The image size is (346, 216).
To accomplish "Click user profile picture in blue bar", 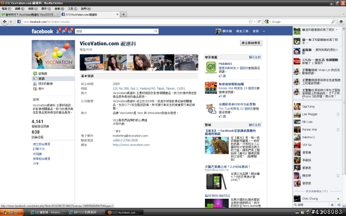I will pos(218,31).
